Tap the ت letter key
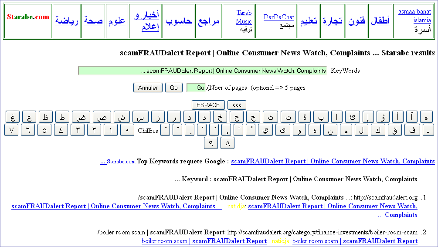438x247 pixels. click(x=288, y=117)
